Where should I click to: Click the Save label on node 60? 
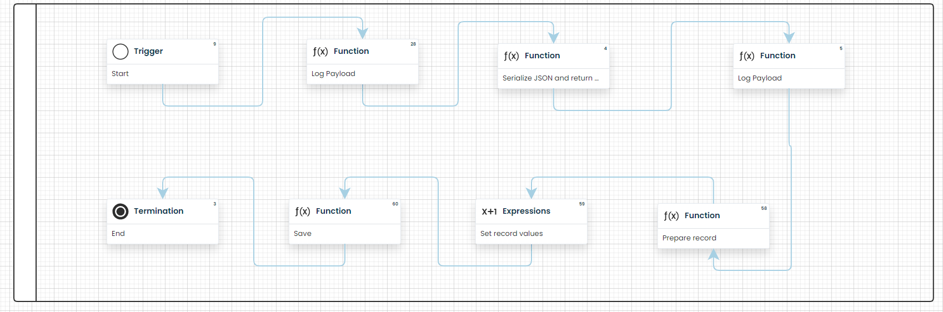point(303,234)
